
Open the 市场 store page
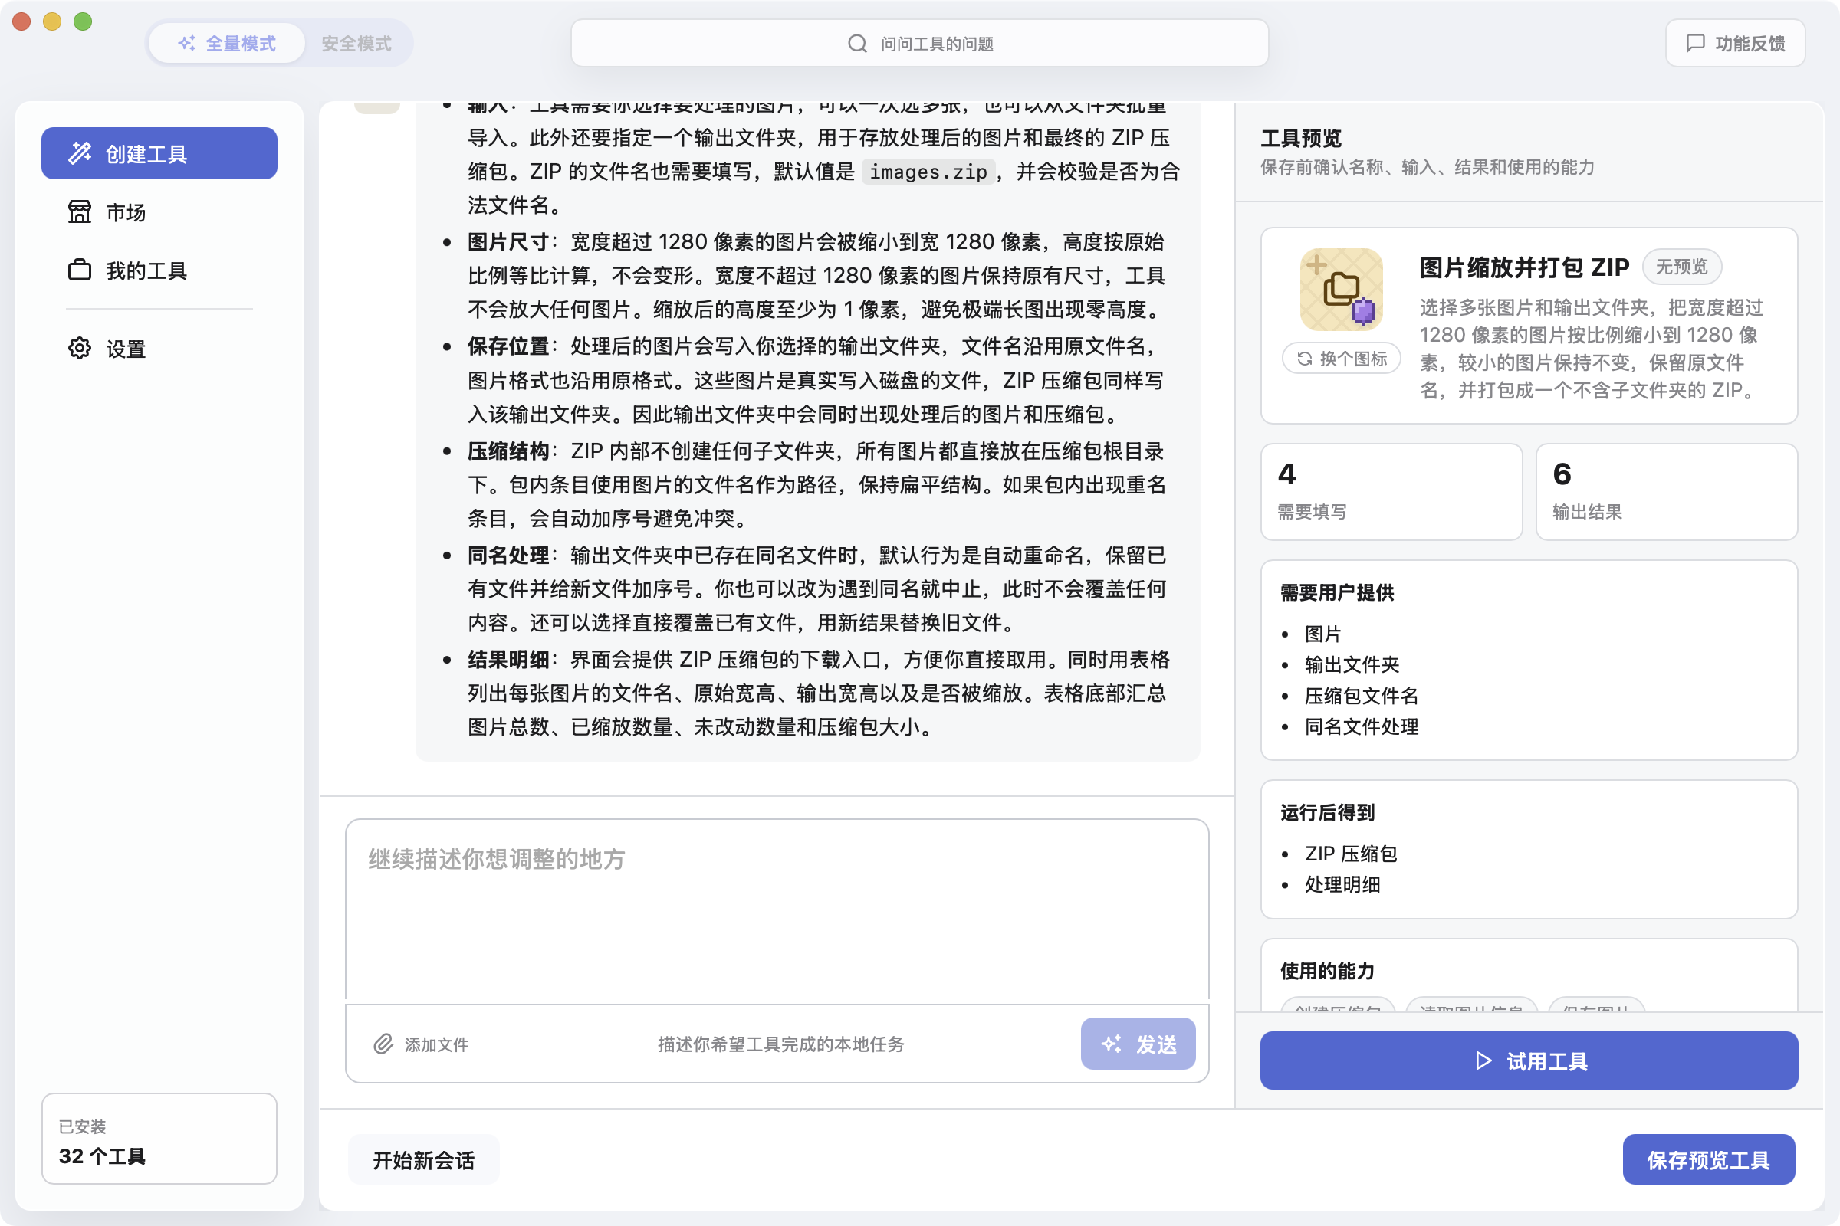(x=159, y=212)
